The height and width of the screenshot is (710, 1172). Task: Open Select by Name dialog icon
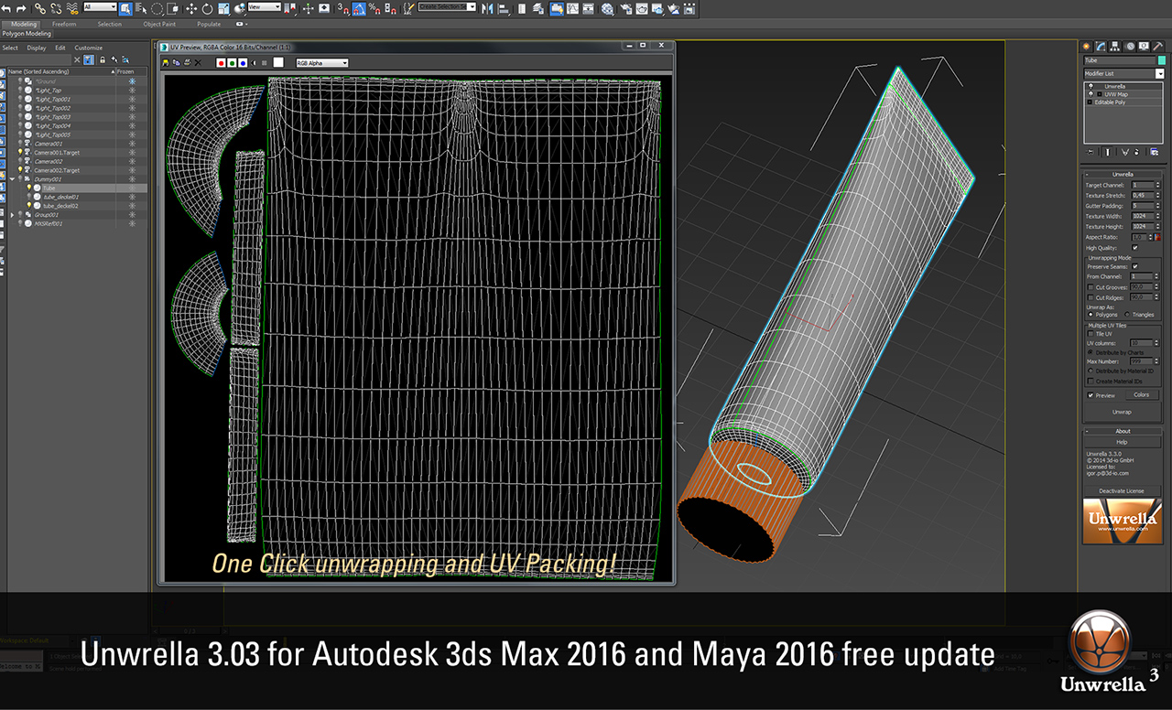click(142, 8)
